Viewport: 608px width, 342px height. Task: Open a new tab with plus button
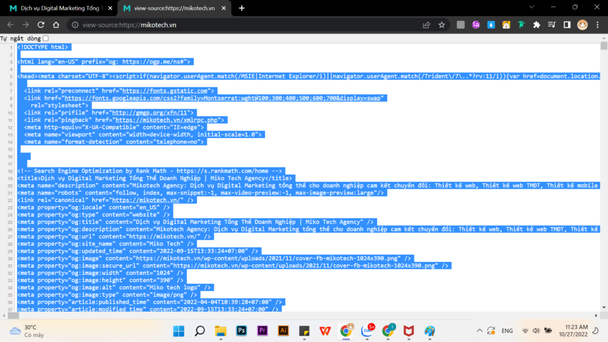(242, 8)
